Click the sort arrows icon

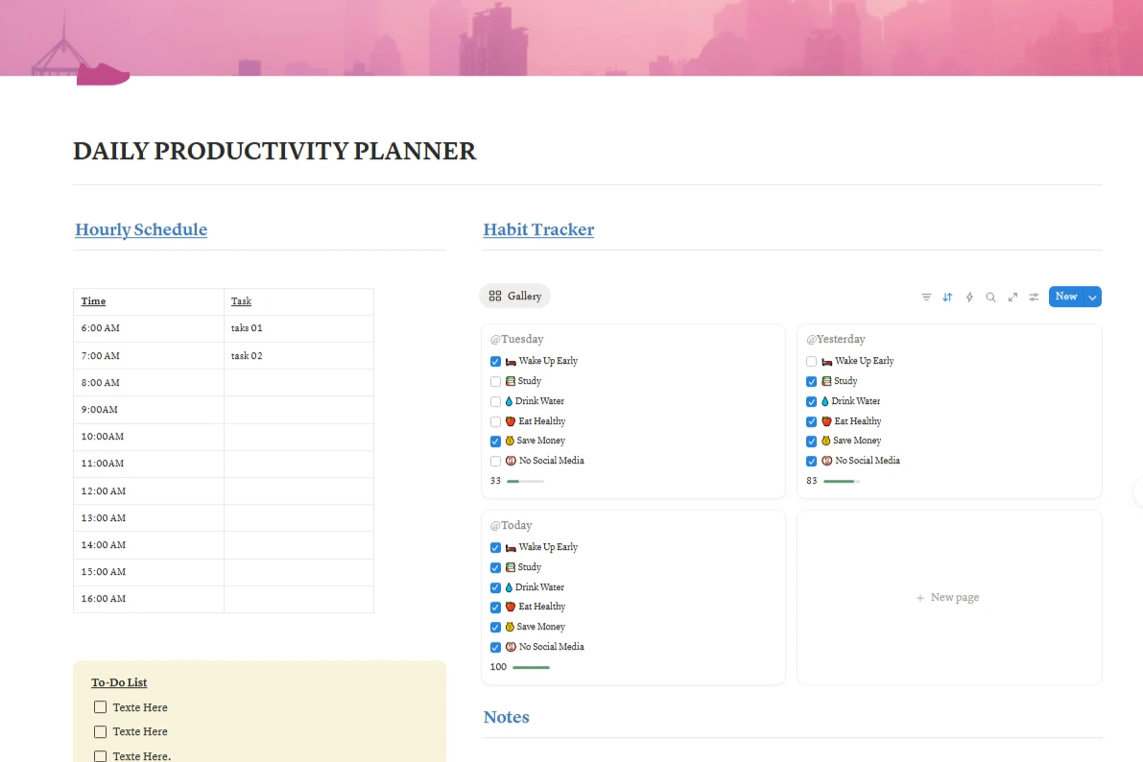click(947, 297)
